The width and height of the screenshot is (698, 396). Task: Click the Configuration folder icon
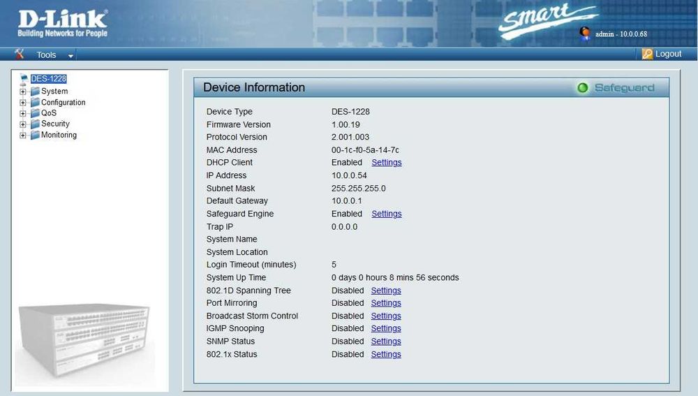pos(35,103)
